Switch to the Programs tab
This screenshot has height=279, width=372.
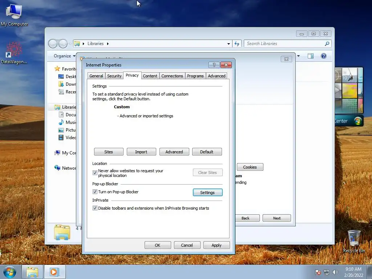point(195,76)
